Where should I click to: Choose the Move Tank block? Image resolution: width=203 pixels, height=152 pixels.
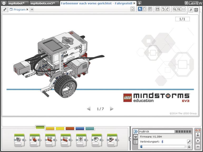(x=66, y=140)
